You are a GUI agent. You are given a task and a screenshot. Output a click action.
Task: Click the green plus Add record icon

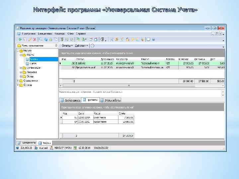coord(20,39)
